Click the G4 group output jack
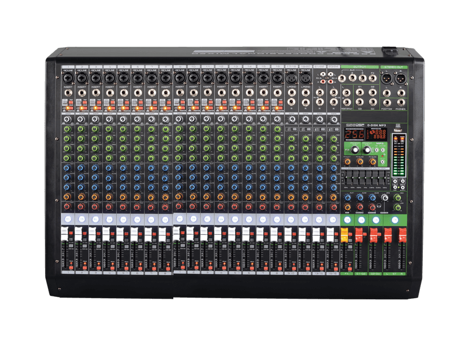 click(372, 102)
